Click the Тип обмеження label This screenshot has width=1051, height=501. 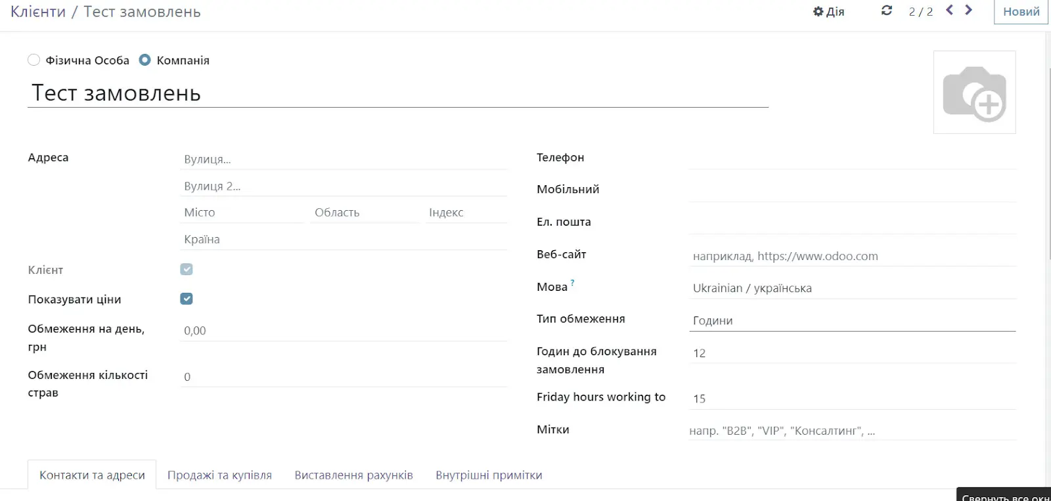[x=581, y=319]
